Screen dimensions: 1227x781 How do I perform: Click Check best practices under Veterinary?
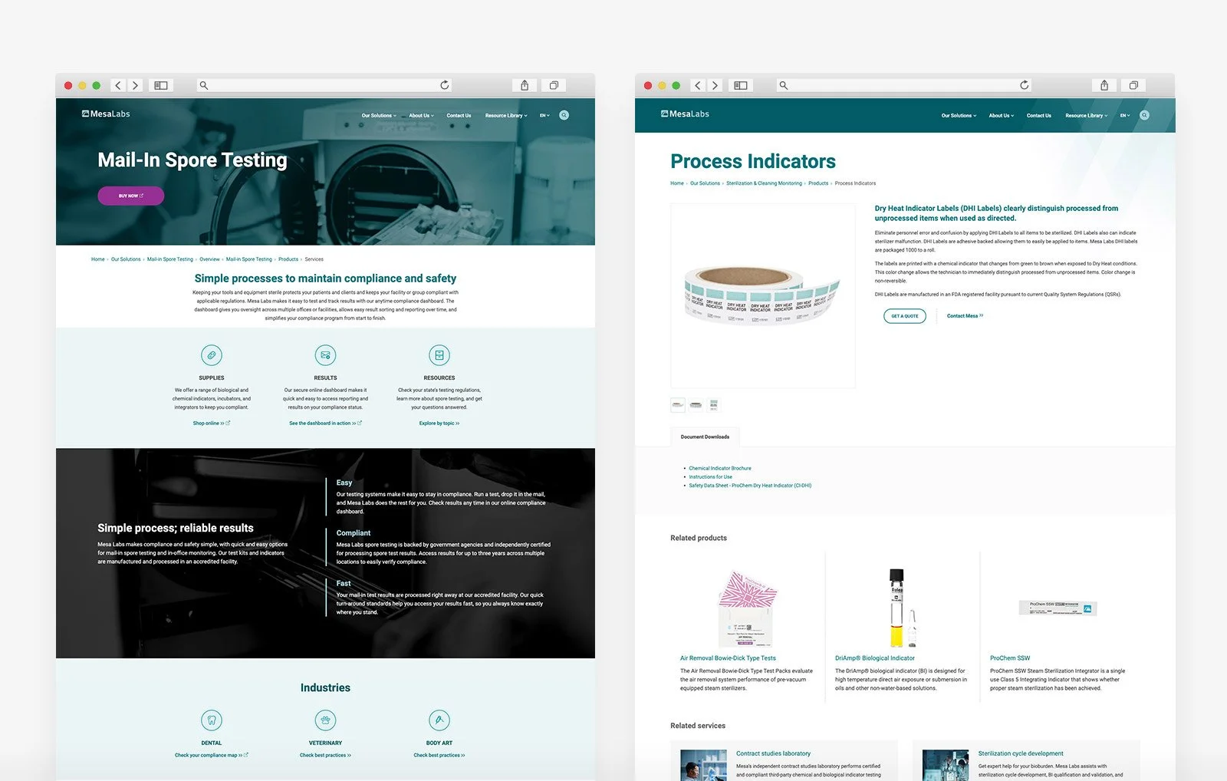[325, 756]
